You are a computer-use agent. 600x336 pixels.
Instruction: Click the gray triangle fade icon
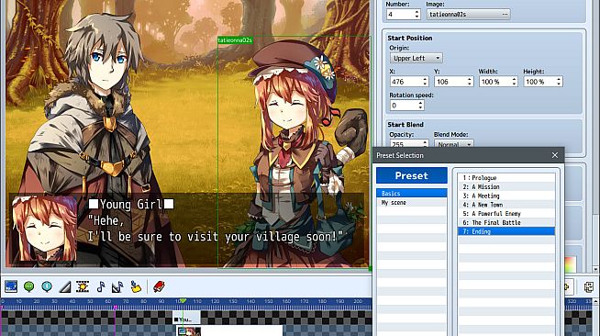65,286
